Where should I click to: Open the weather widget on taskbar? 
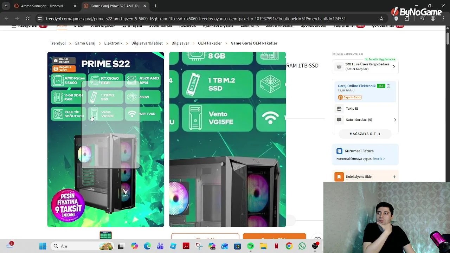click(9, 246)
